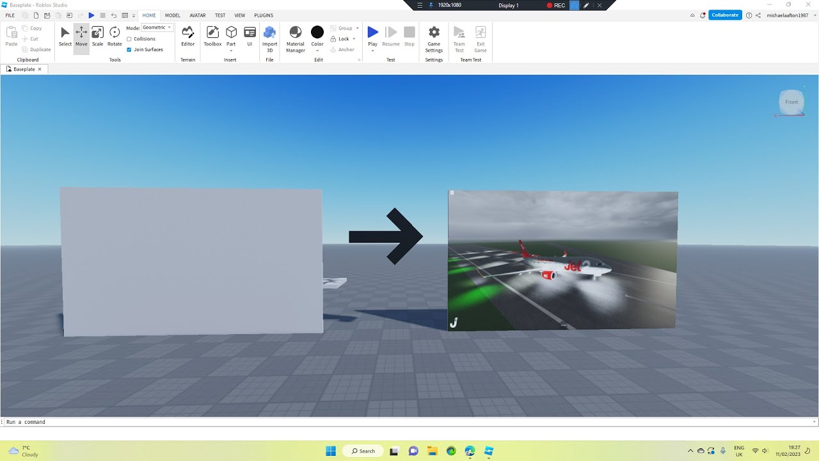
Task: Expand the Part dropdown arrow
Action: pos(232,50)
